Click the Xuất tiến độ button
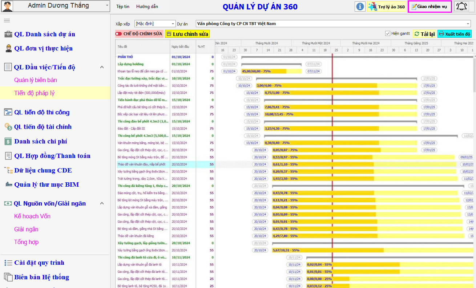 pos(454,34)
